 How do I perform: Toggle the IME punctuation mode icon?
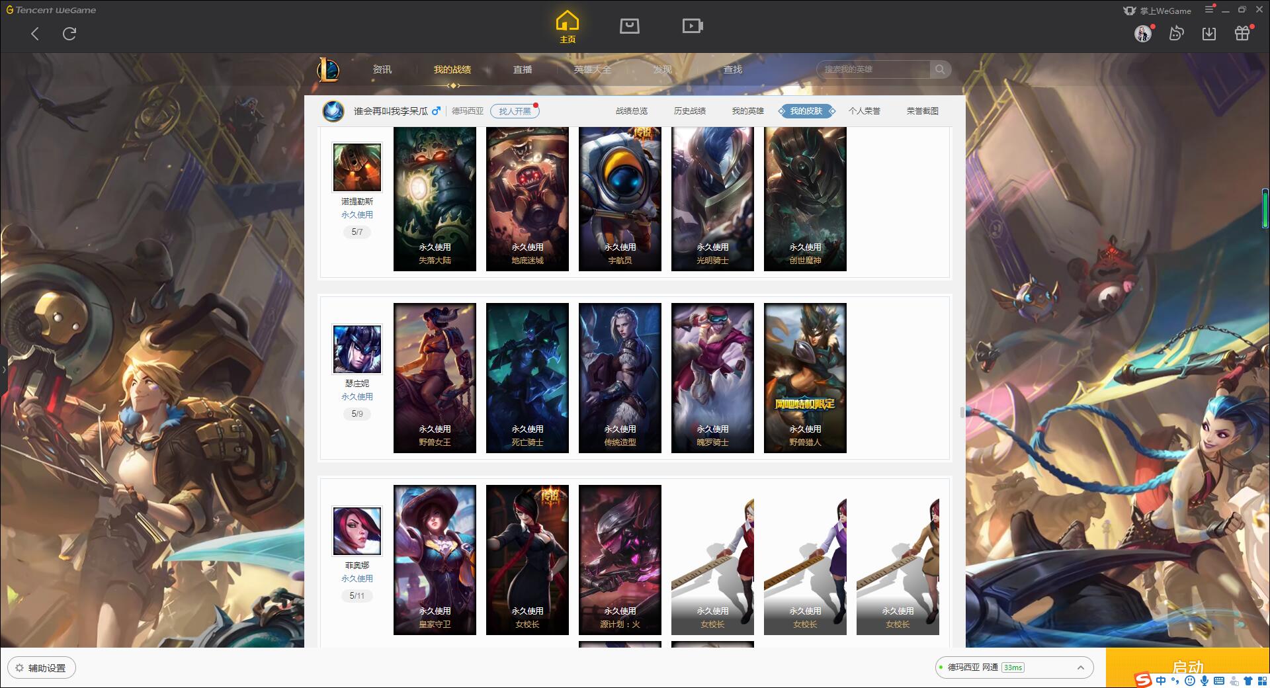1175,681
